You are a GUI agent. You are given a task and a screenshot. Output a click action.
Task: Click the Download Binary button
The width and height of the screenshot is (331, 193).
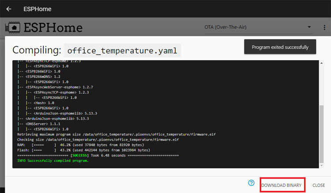pyautogui.click(x=282, y=186)
